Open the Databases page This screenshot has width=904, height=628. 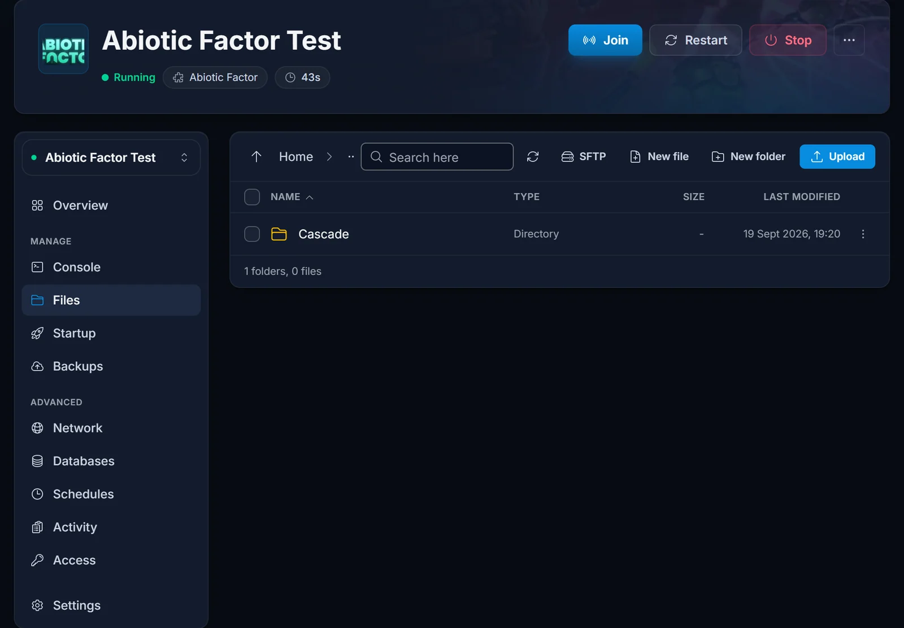click(x=111, y=461)
